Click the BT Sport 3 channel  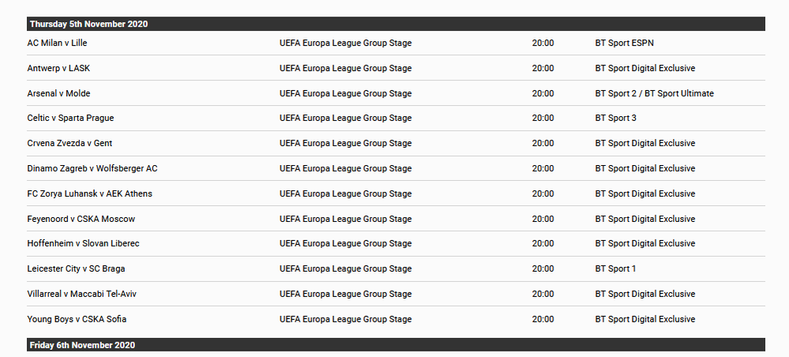click(x=615, y=118)
